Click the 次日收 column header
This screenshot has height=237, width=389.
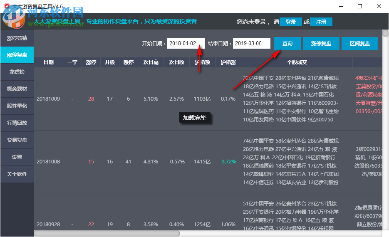point(177,62)
